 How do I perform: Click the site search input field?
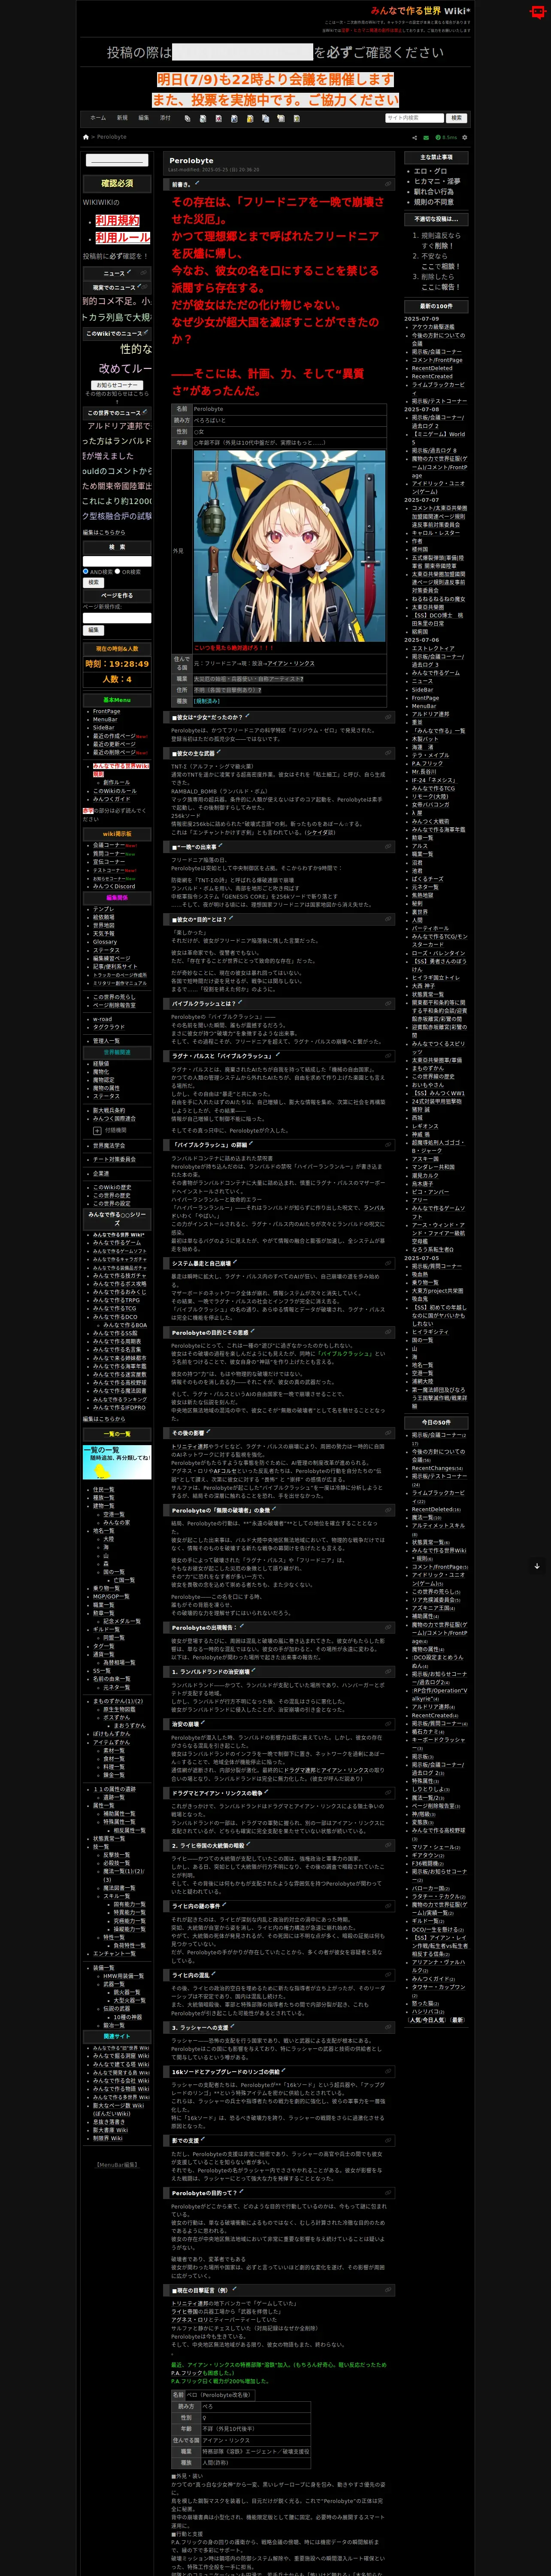[414, 118]
